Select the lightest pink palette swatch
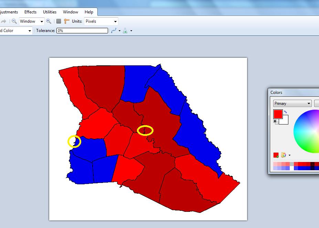 [275, 164]
